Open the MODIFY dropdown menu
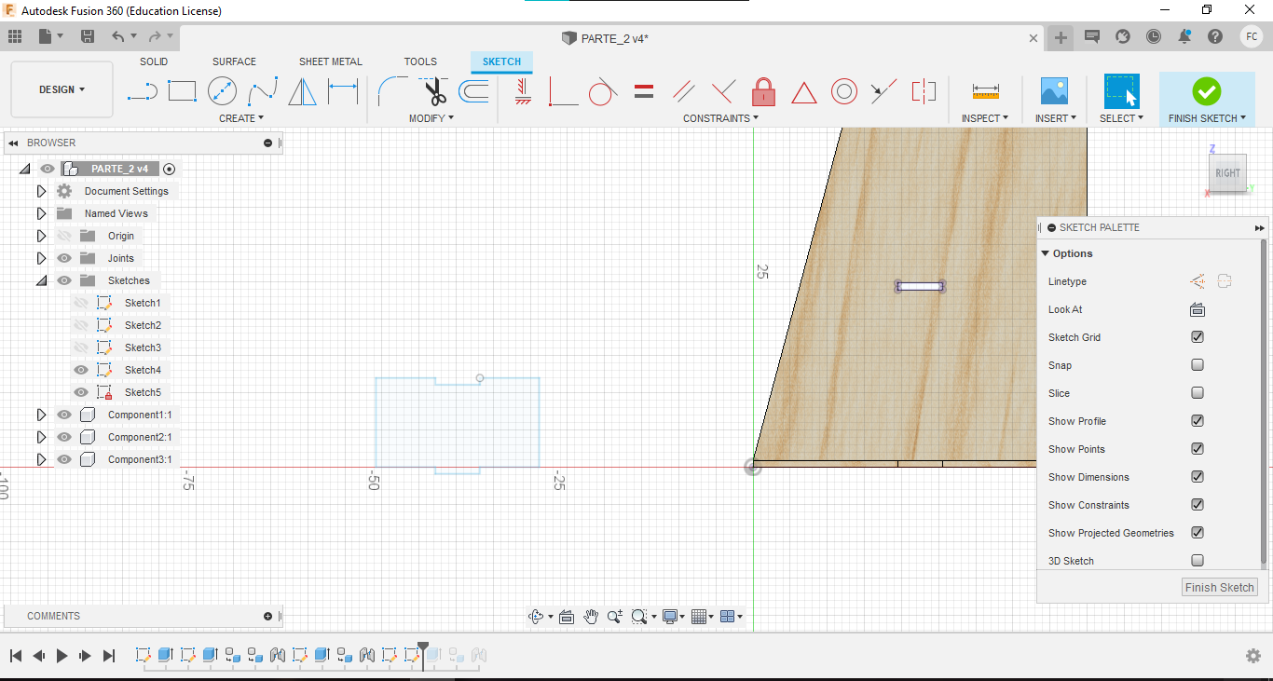 tap(431, 118)
